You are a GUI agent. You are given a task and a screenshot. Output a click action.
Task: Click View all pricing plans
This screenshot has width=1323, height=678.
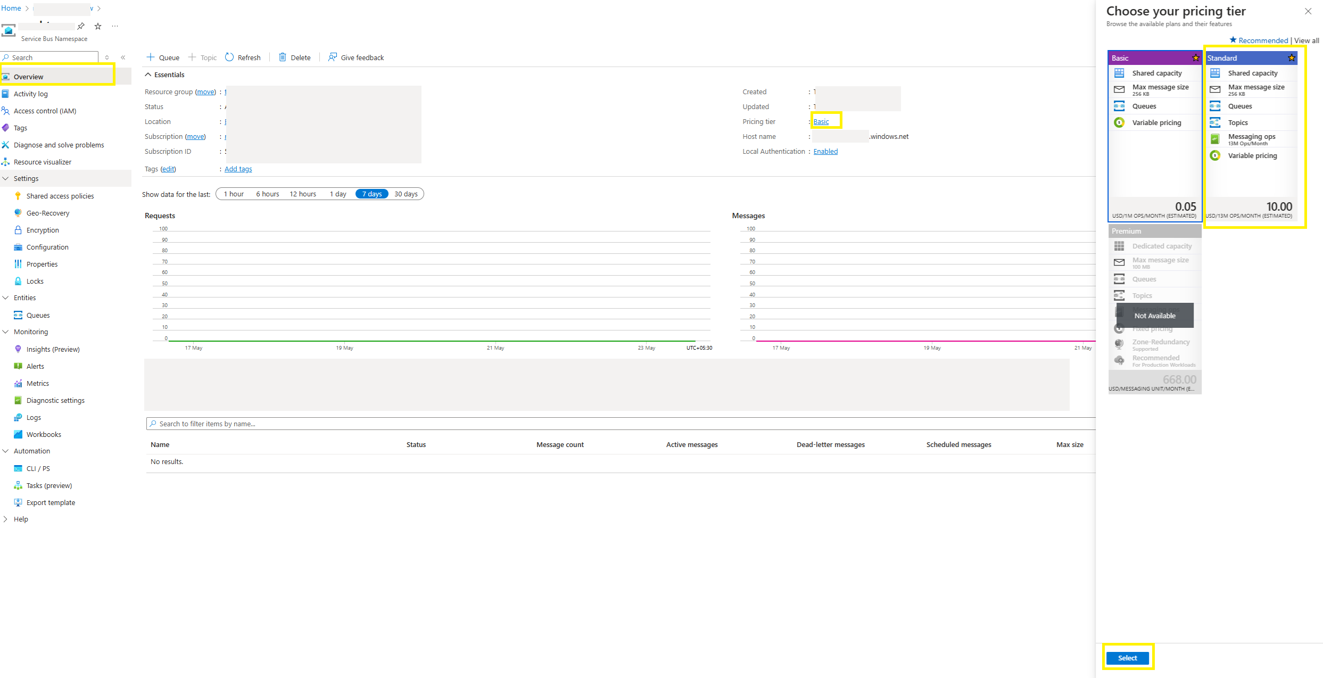1307,41
